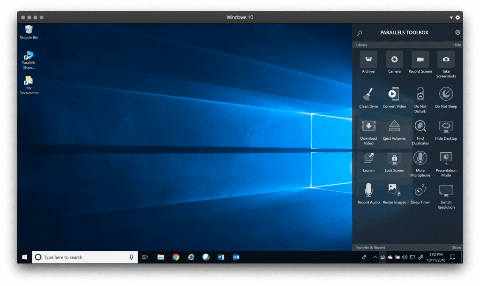Expand the hidden system tray icons
Image resolution: width=480 pixels, height=286 pixels.
click(x=375, y=257)
